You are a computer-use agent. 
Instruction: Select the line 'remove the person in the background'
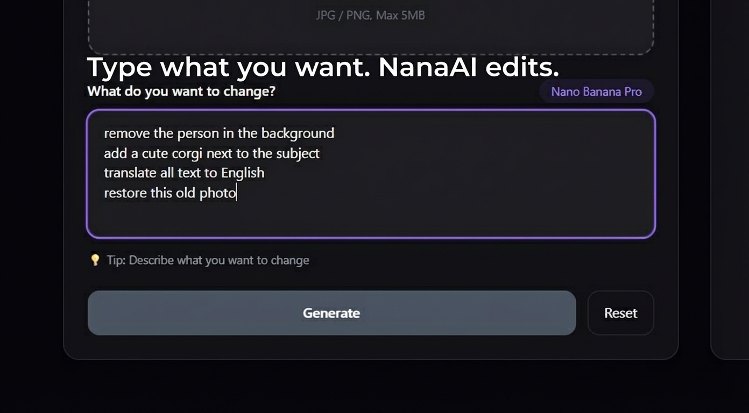219,133
